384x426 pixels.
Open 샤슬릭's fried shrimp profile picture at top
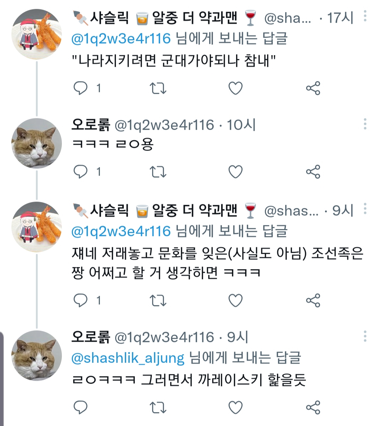pyautogui.click(x=37, y=34)
